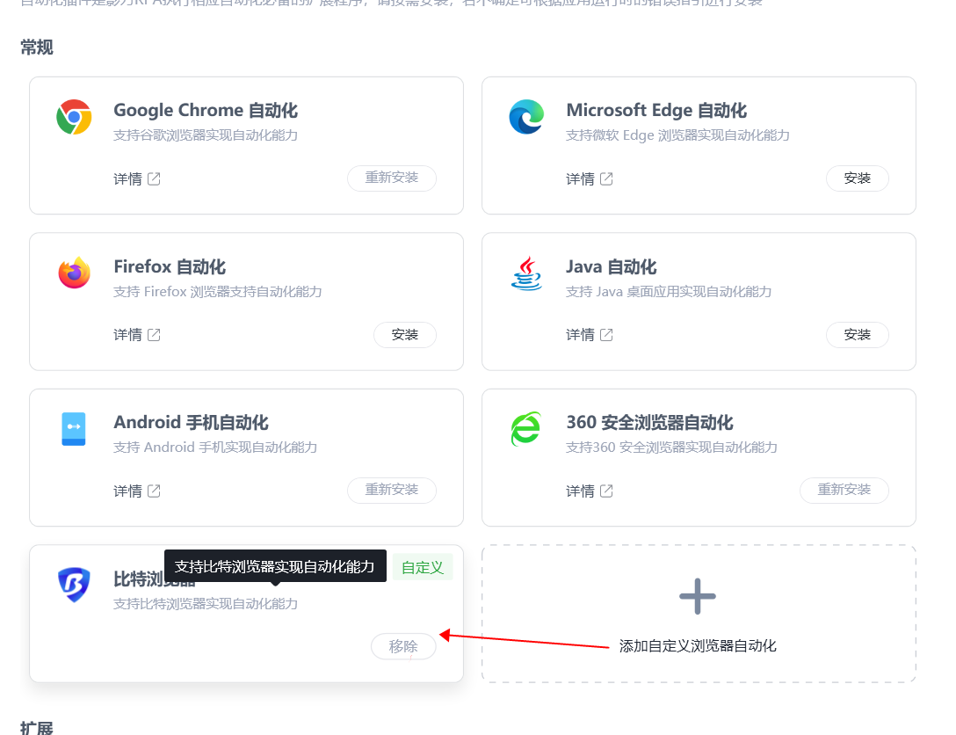
Task: Click the 360 secure browser icon
Action: (526, 429)
